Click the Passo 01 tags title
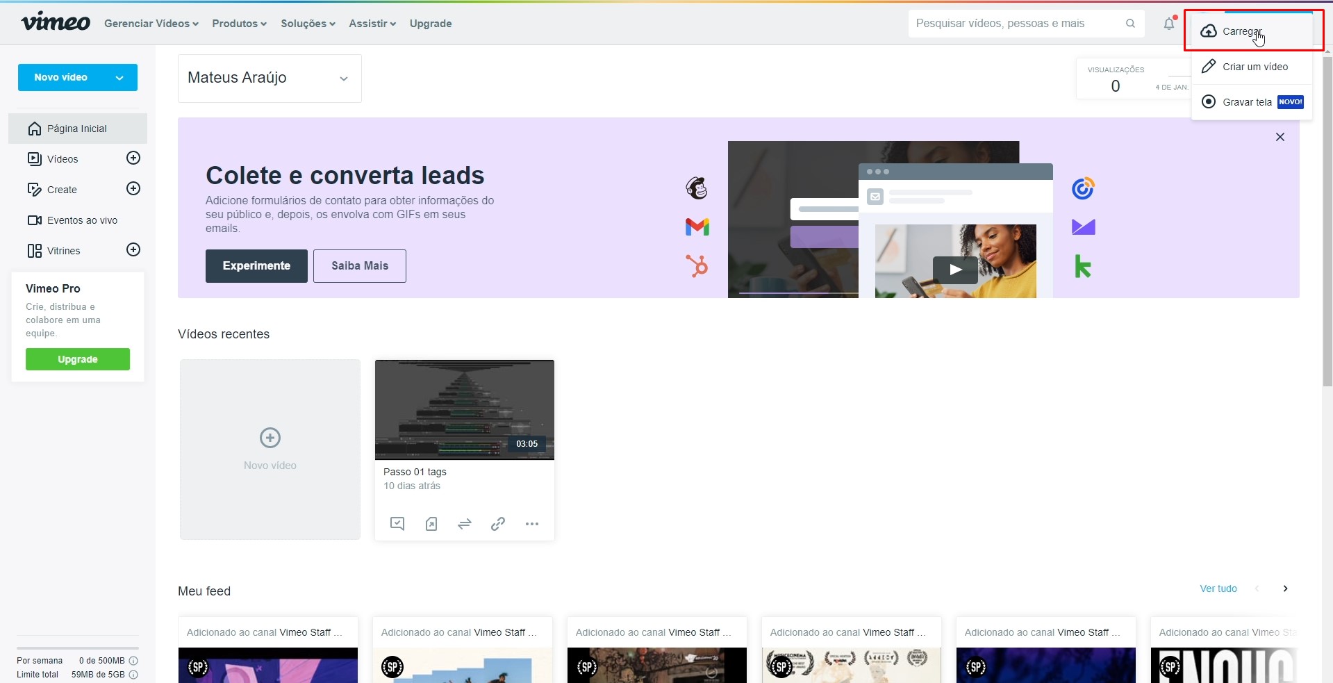 pyautogui.click(x=415, y=472)
